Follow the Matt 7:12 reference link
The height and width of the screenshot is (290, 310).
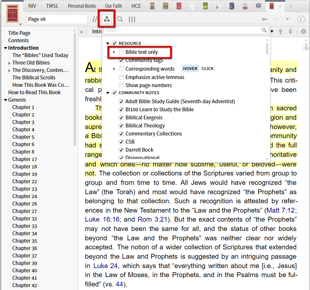[x=281, y=210]
